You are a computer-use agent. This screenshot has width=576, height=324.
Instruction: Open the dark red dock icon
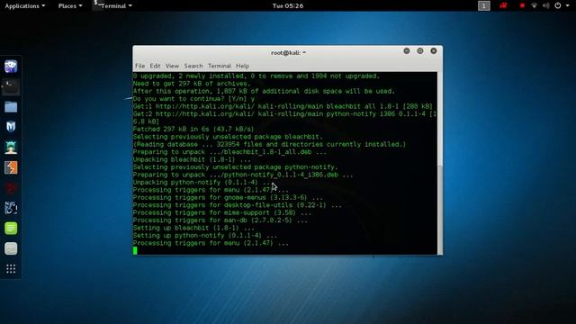tap(11, 188)
